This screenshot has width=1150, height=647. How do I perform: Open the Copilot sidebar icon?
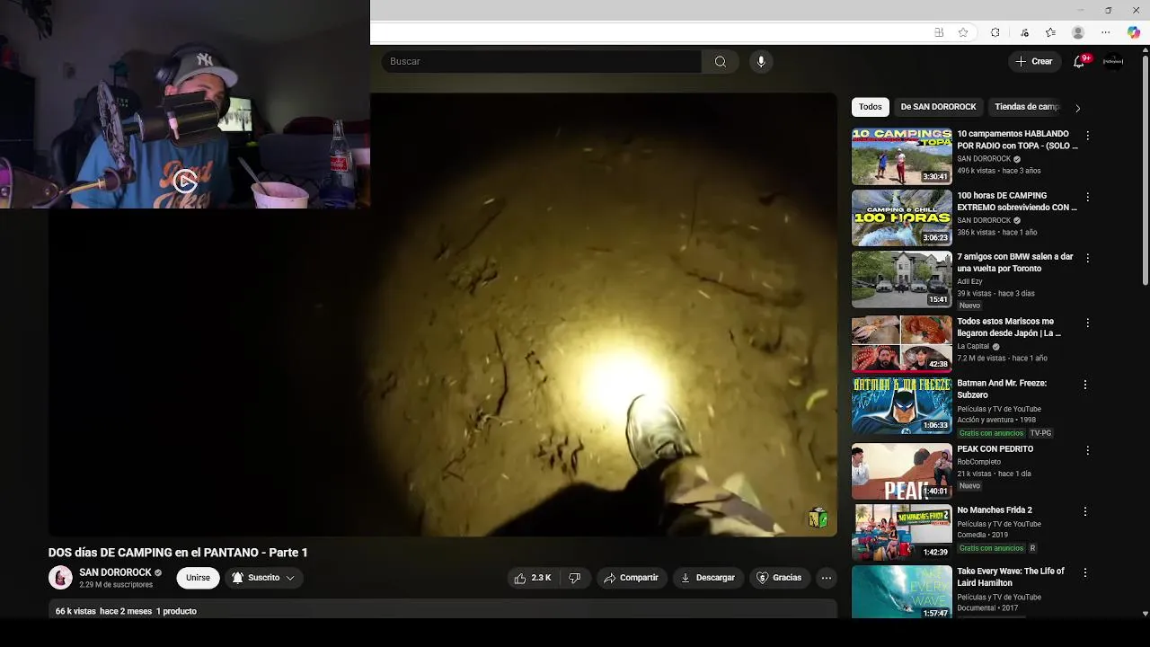pos(1134,32)
